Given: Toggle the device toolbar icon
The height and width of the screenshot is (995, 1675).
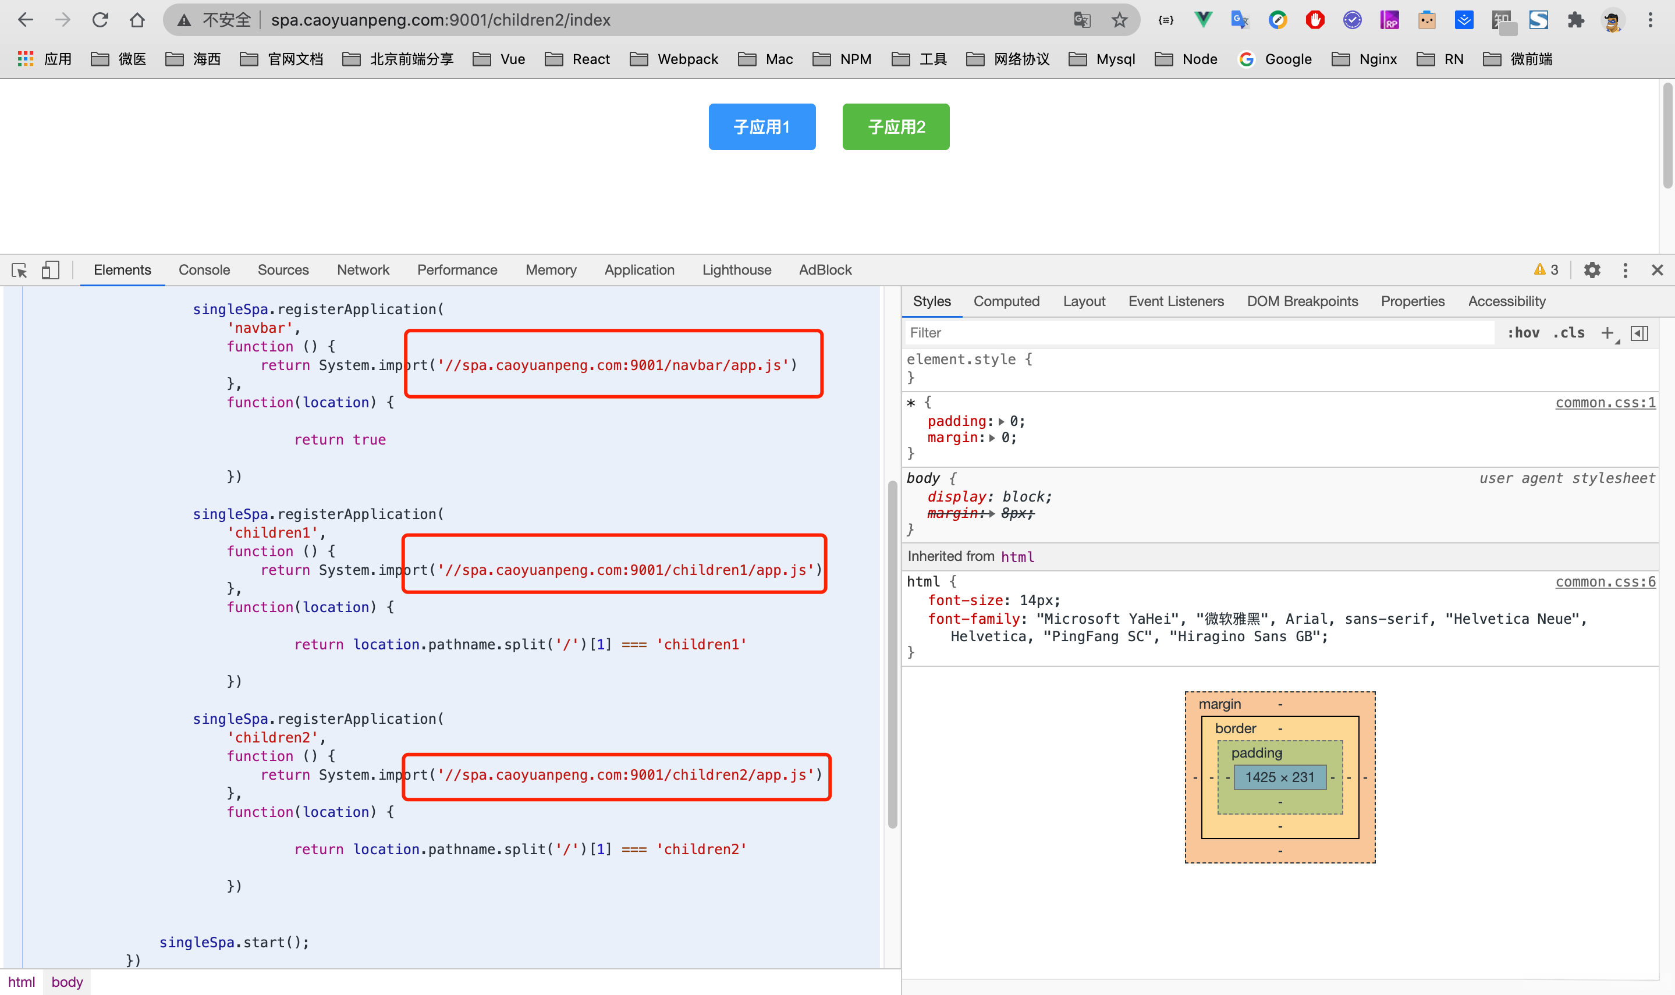Looking at the screenshot, I should 50,270.
